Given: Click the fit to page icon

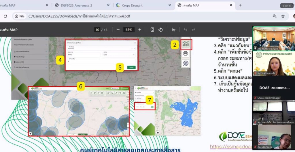Looking at the screenshot, I should 152,30.
